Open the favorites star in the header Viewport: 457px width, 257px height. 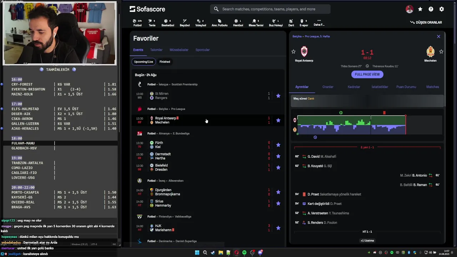pyautogui.click(x=420, y=9)
